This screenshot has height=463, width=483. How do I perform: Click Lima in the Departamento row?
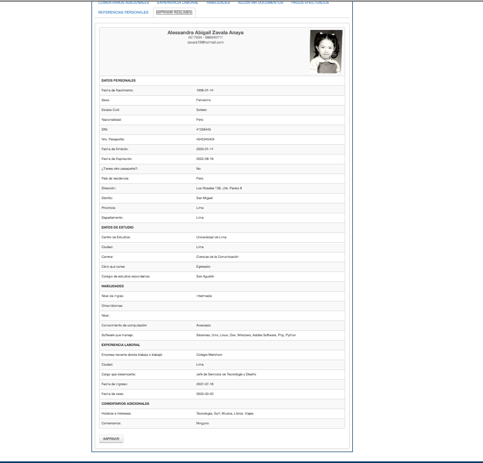click(x=200, y=218)
